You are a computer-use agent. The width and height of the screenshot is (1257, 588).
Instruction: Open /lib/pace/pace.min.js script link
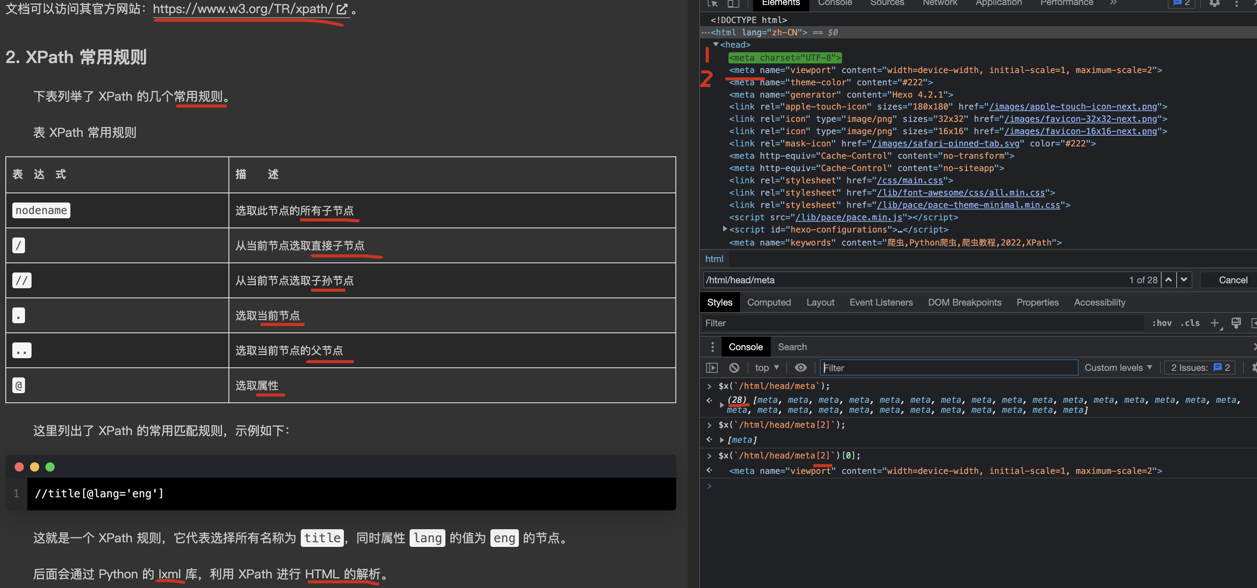pos(849,217)
